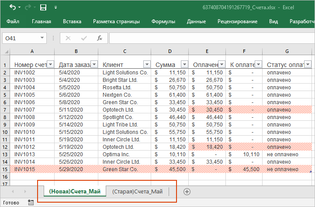Screen dimensions: 315x207
Task: Open the Сумма column filter dropdown
Action: [184, 64]
